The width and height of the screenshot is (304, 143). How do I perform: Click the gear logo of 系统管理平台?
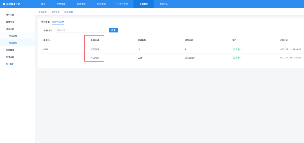(x=4, y=4)
